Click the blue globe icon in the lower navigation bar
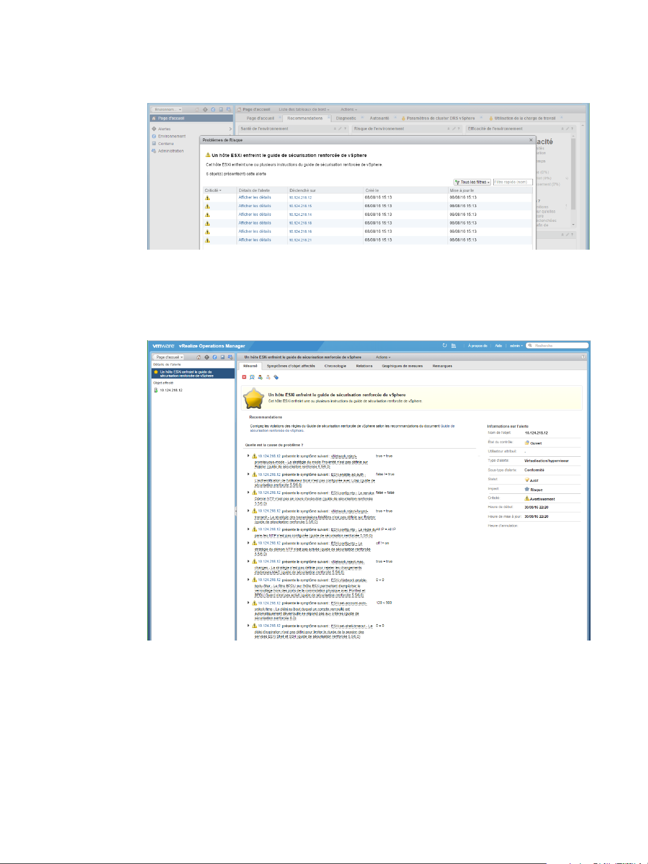 pos(215,357)
